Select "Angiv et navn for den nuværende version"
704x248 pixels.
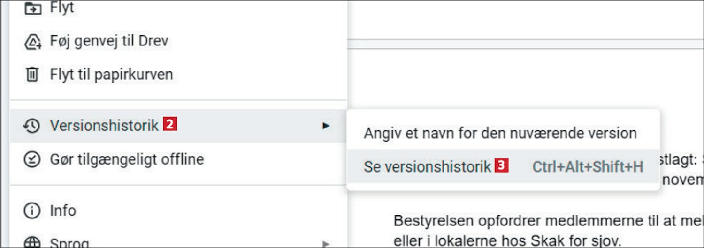pyautogui.click(x=500, y=133)
